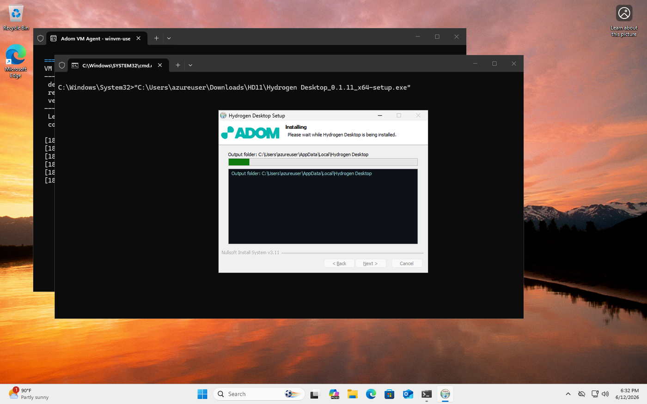The height and width of the screenshot is (404, 647).
Task: Open profile dropdown in Adom VM Agent window
Action: click(x=169, y=38)
